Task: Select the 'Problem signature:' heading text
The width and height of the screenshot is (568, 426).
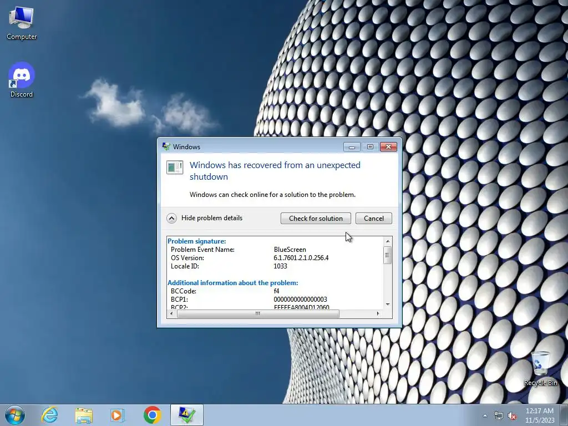Action: [197, 241]
